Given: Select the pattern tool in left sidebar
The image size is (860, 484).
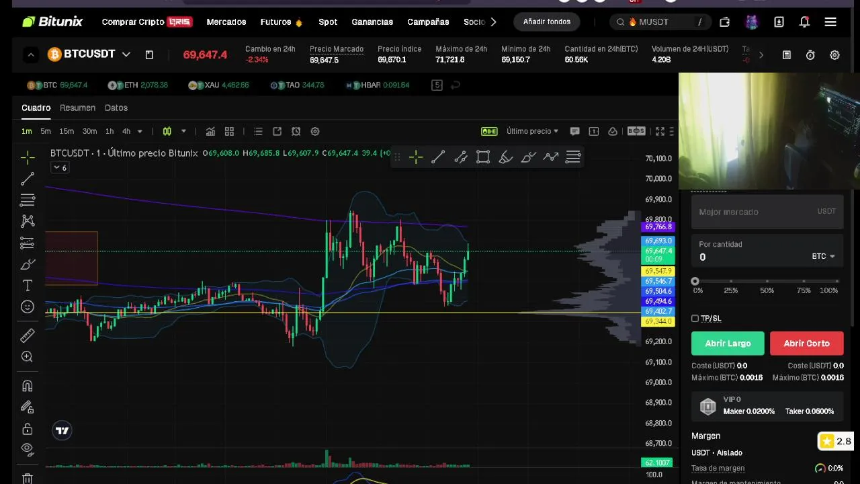Looking at the screenshot, I should tap(28, 220).
